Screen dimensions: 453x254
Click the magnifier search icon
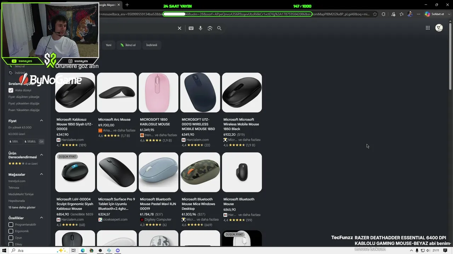pos(219,28)
